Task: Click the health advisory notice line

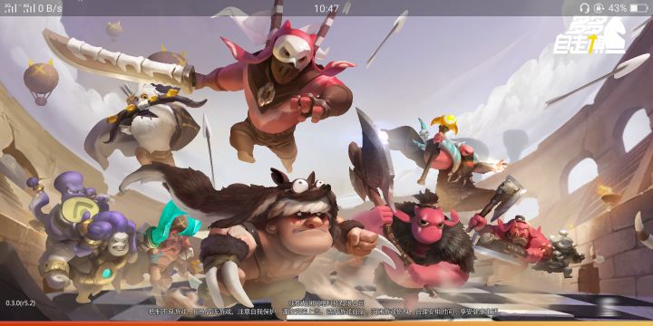Action: click(x=324, y=312)
